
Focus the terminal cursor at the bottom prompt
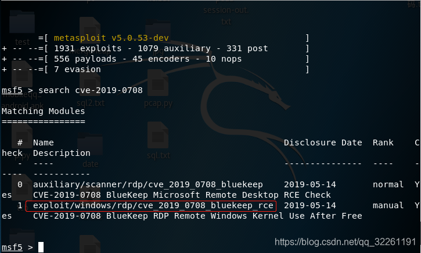41,247
